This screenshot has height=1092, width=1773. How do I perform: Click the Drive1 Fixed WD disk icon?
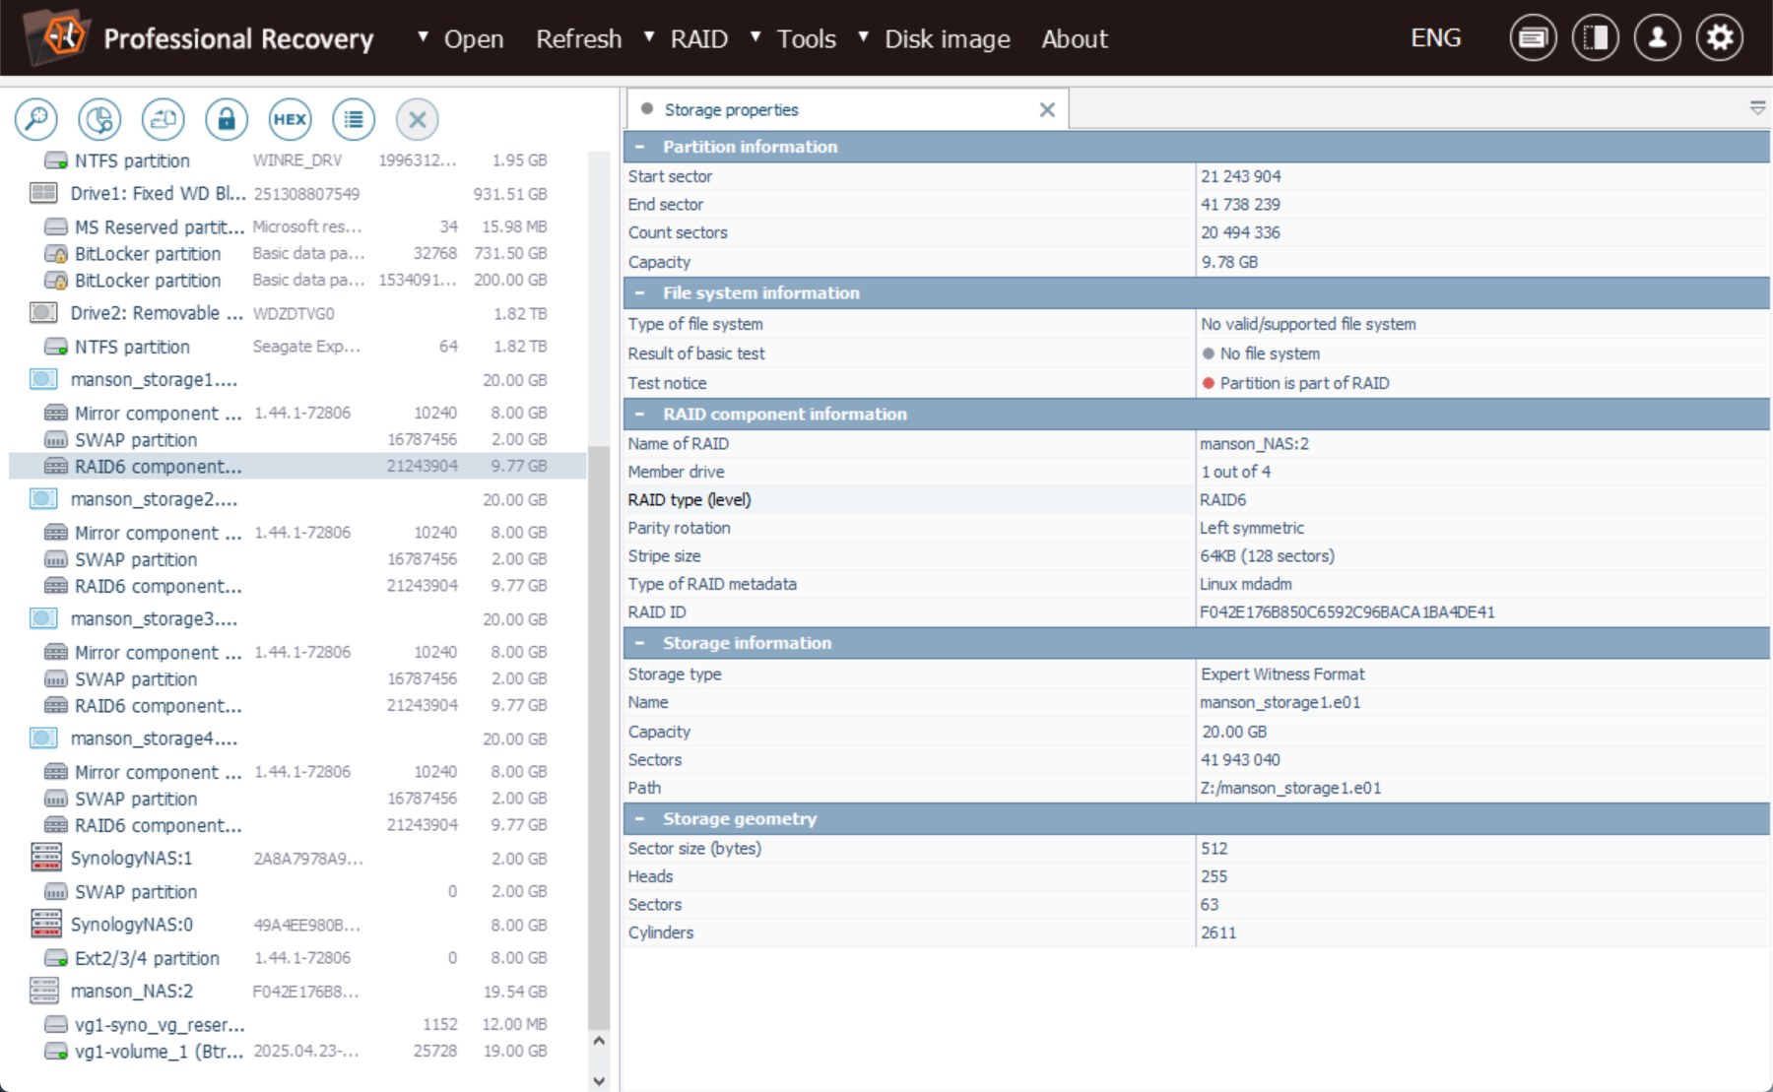(x=43, y=193)
